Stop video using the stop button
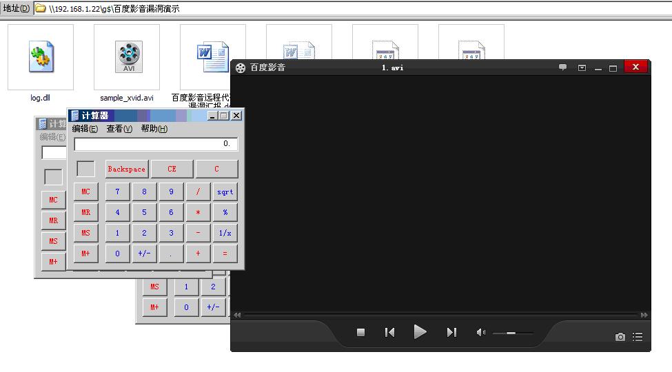 361,332
